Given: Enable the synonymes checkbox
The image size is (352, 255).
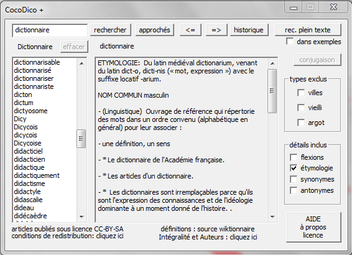Looking at the screenshot, I should [x=294, y=179].
